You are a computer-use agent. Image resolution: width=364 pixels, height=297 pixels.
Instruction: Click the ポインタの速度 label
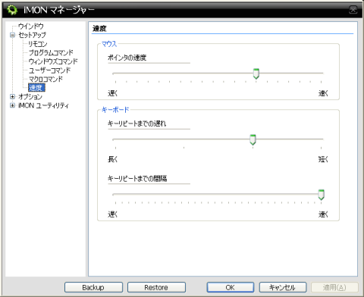127,58
